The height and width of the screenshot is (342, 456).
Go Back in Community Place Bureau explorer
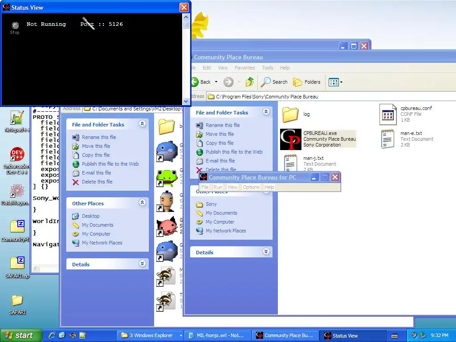click(202, 82)
